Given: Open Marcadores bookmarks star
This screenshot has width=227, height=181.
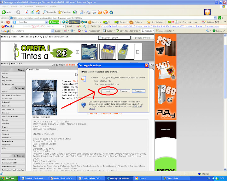Looking at the screenshot, I should (86, 31).
